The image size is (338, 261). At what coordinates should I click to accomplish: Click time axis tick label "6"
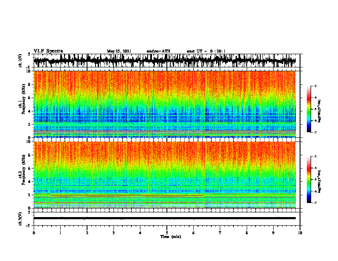point(194,233)
